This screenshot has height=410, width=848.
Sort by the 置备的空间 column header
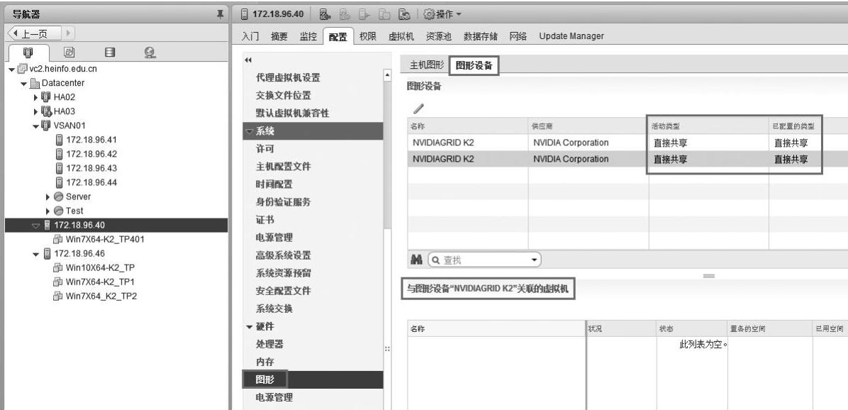(x=769, y=329)
